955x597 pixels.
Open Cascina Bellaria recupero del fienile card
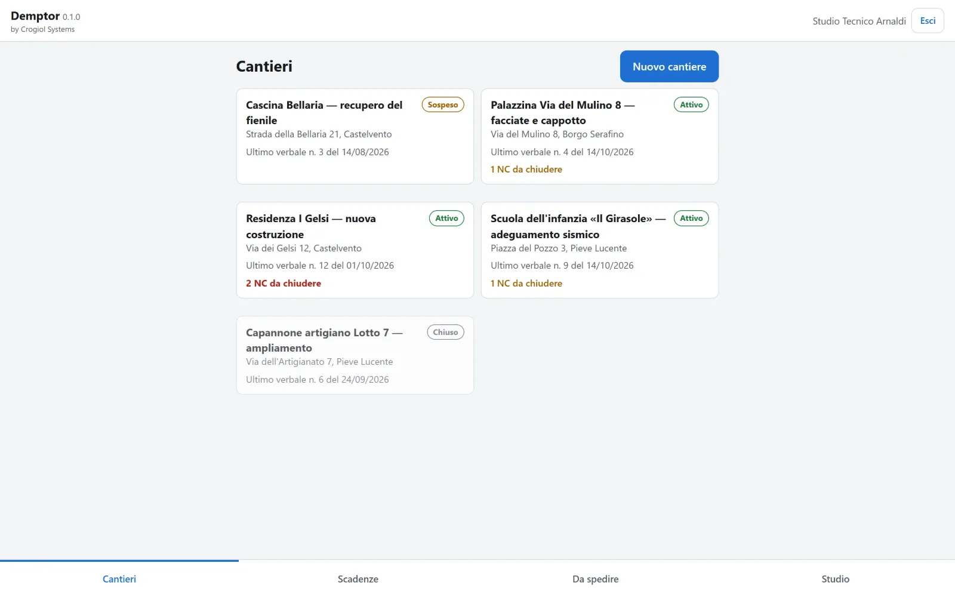(355, 137)
